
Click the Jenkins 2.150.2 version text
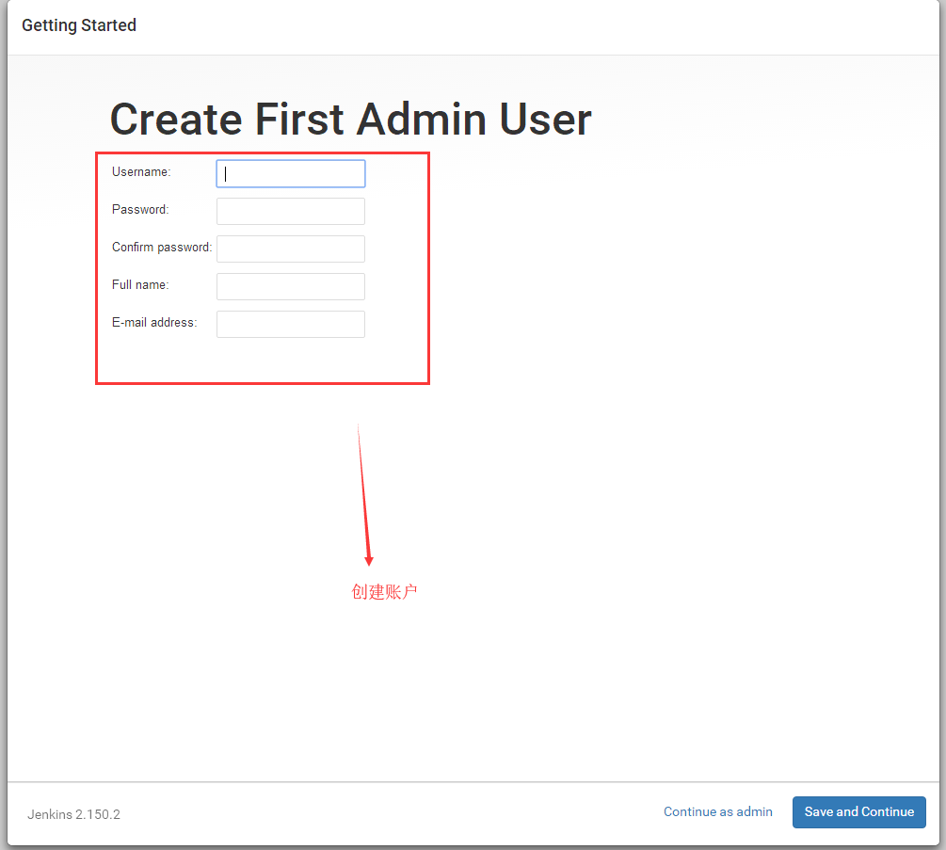(x=73, y=814)
